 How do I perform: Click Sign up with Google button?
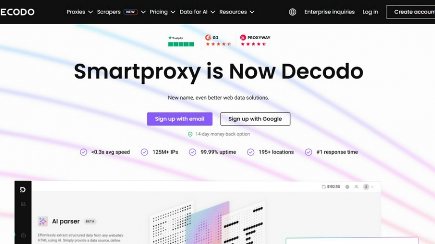255,119
